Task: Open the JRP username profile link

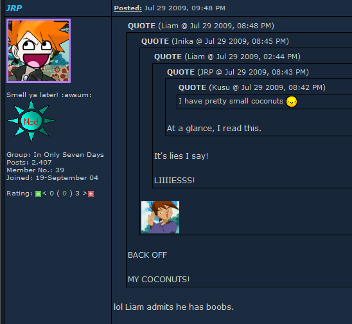Action: tap(14, 8)
